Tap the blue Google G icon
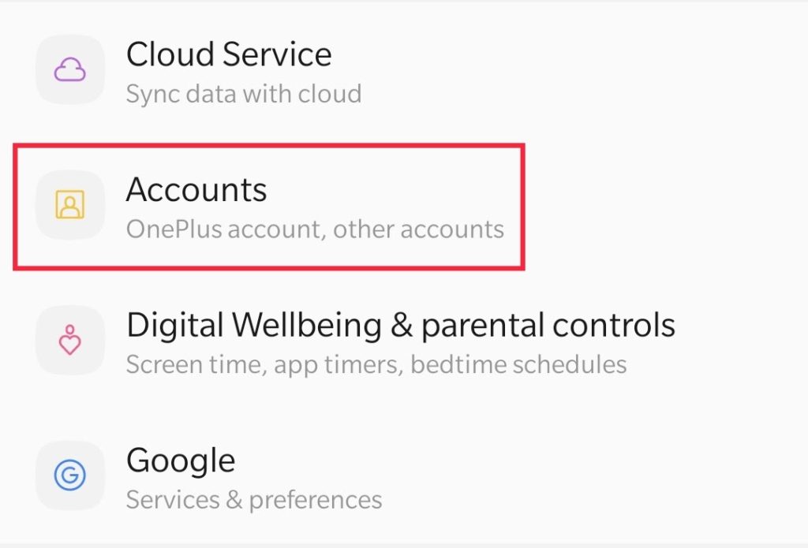Image resolution: width=808 pixels, height=548 pixels. [70, 475]
